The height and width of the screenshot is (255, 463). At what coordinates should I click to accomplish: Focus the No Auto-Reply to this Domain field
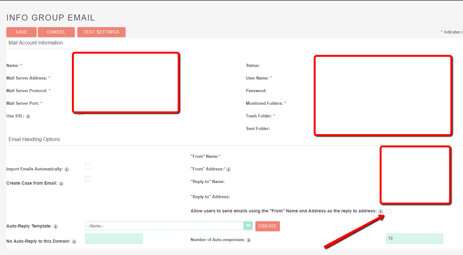coord(114,239)
